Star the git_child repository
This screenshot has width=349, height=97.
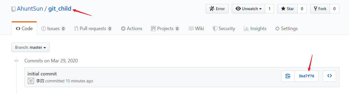pos(287,9)
